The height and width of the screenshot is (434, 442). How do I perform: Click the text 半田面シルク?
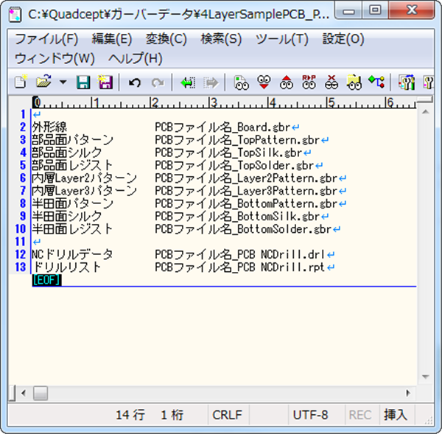pos(67,217)
